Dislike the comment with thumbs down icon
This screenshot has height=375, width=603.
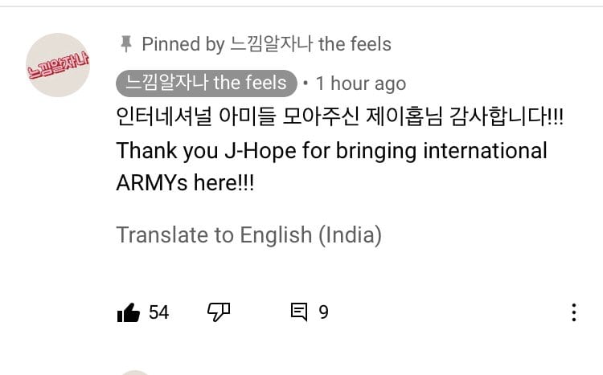[219, 312]
